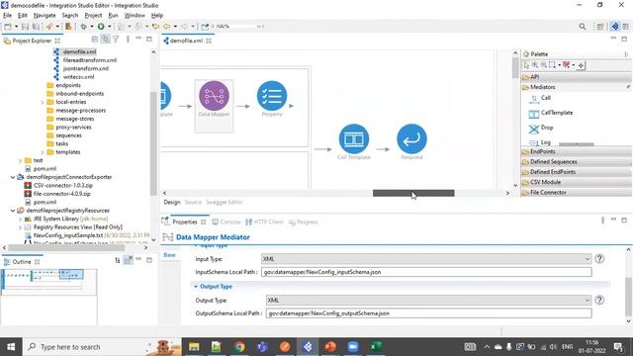This screenshot has height=356, width=633.
Task: Select the Respond mediator node on canvas
Action: pyautogui.click(x=411, y=138)
